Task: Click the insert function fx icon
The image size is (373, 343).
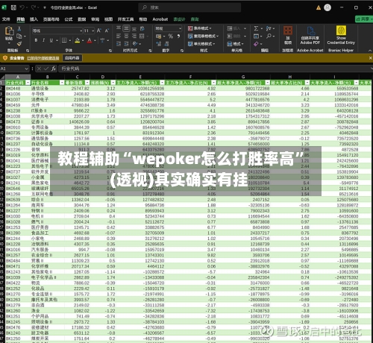Action: [54, 69]
